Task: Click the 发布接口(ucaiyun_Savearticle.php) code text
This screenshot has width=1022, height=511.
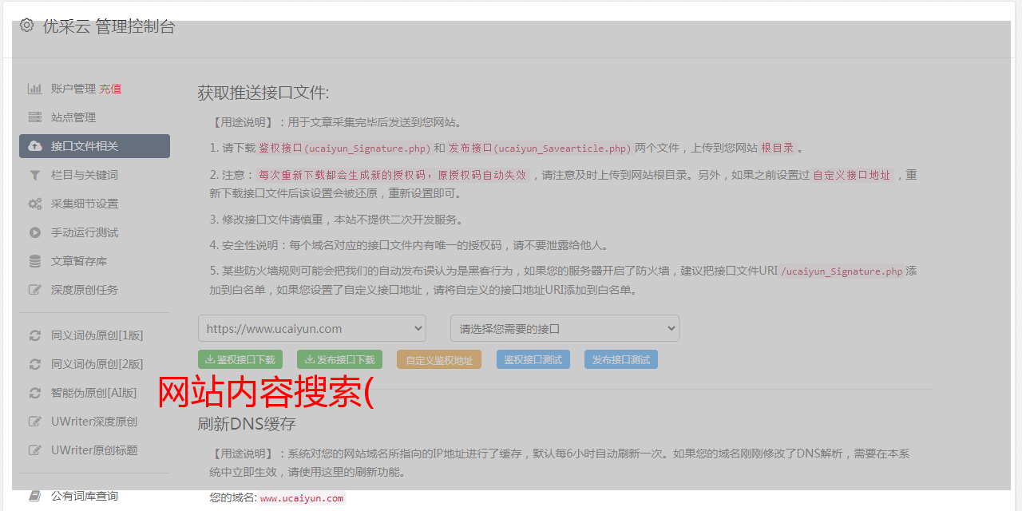Action: pos(540,149)
